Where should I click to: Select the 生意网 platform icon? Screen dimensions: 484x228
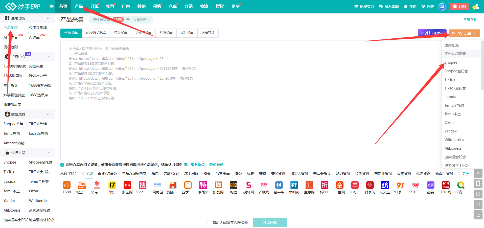pos(309,185)
